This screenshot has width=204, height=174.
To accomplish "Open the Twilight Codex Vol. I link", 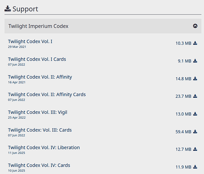I will [30, 41].
